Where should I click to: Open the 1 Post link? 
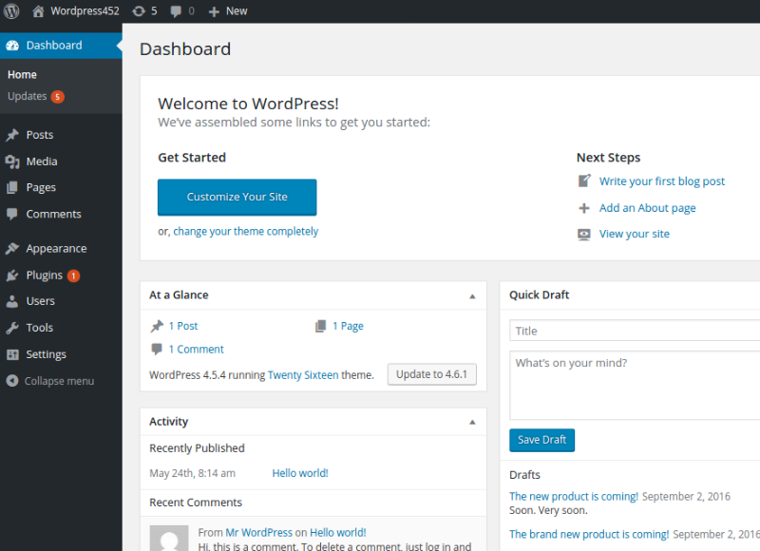coord(183,326)
